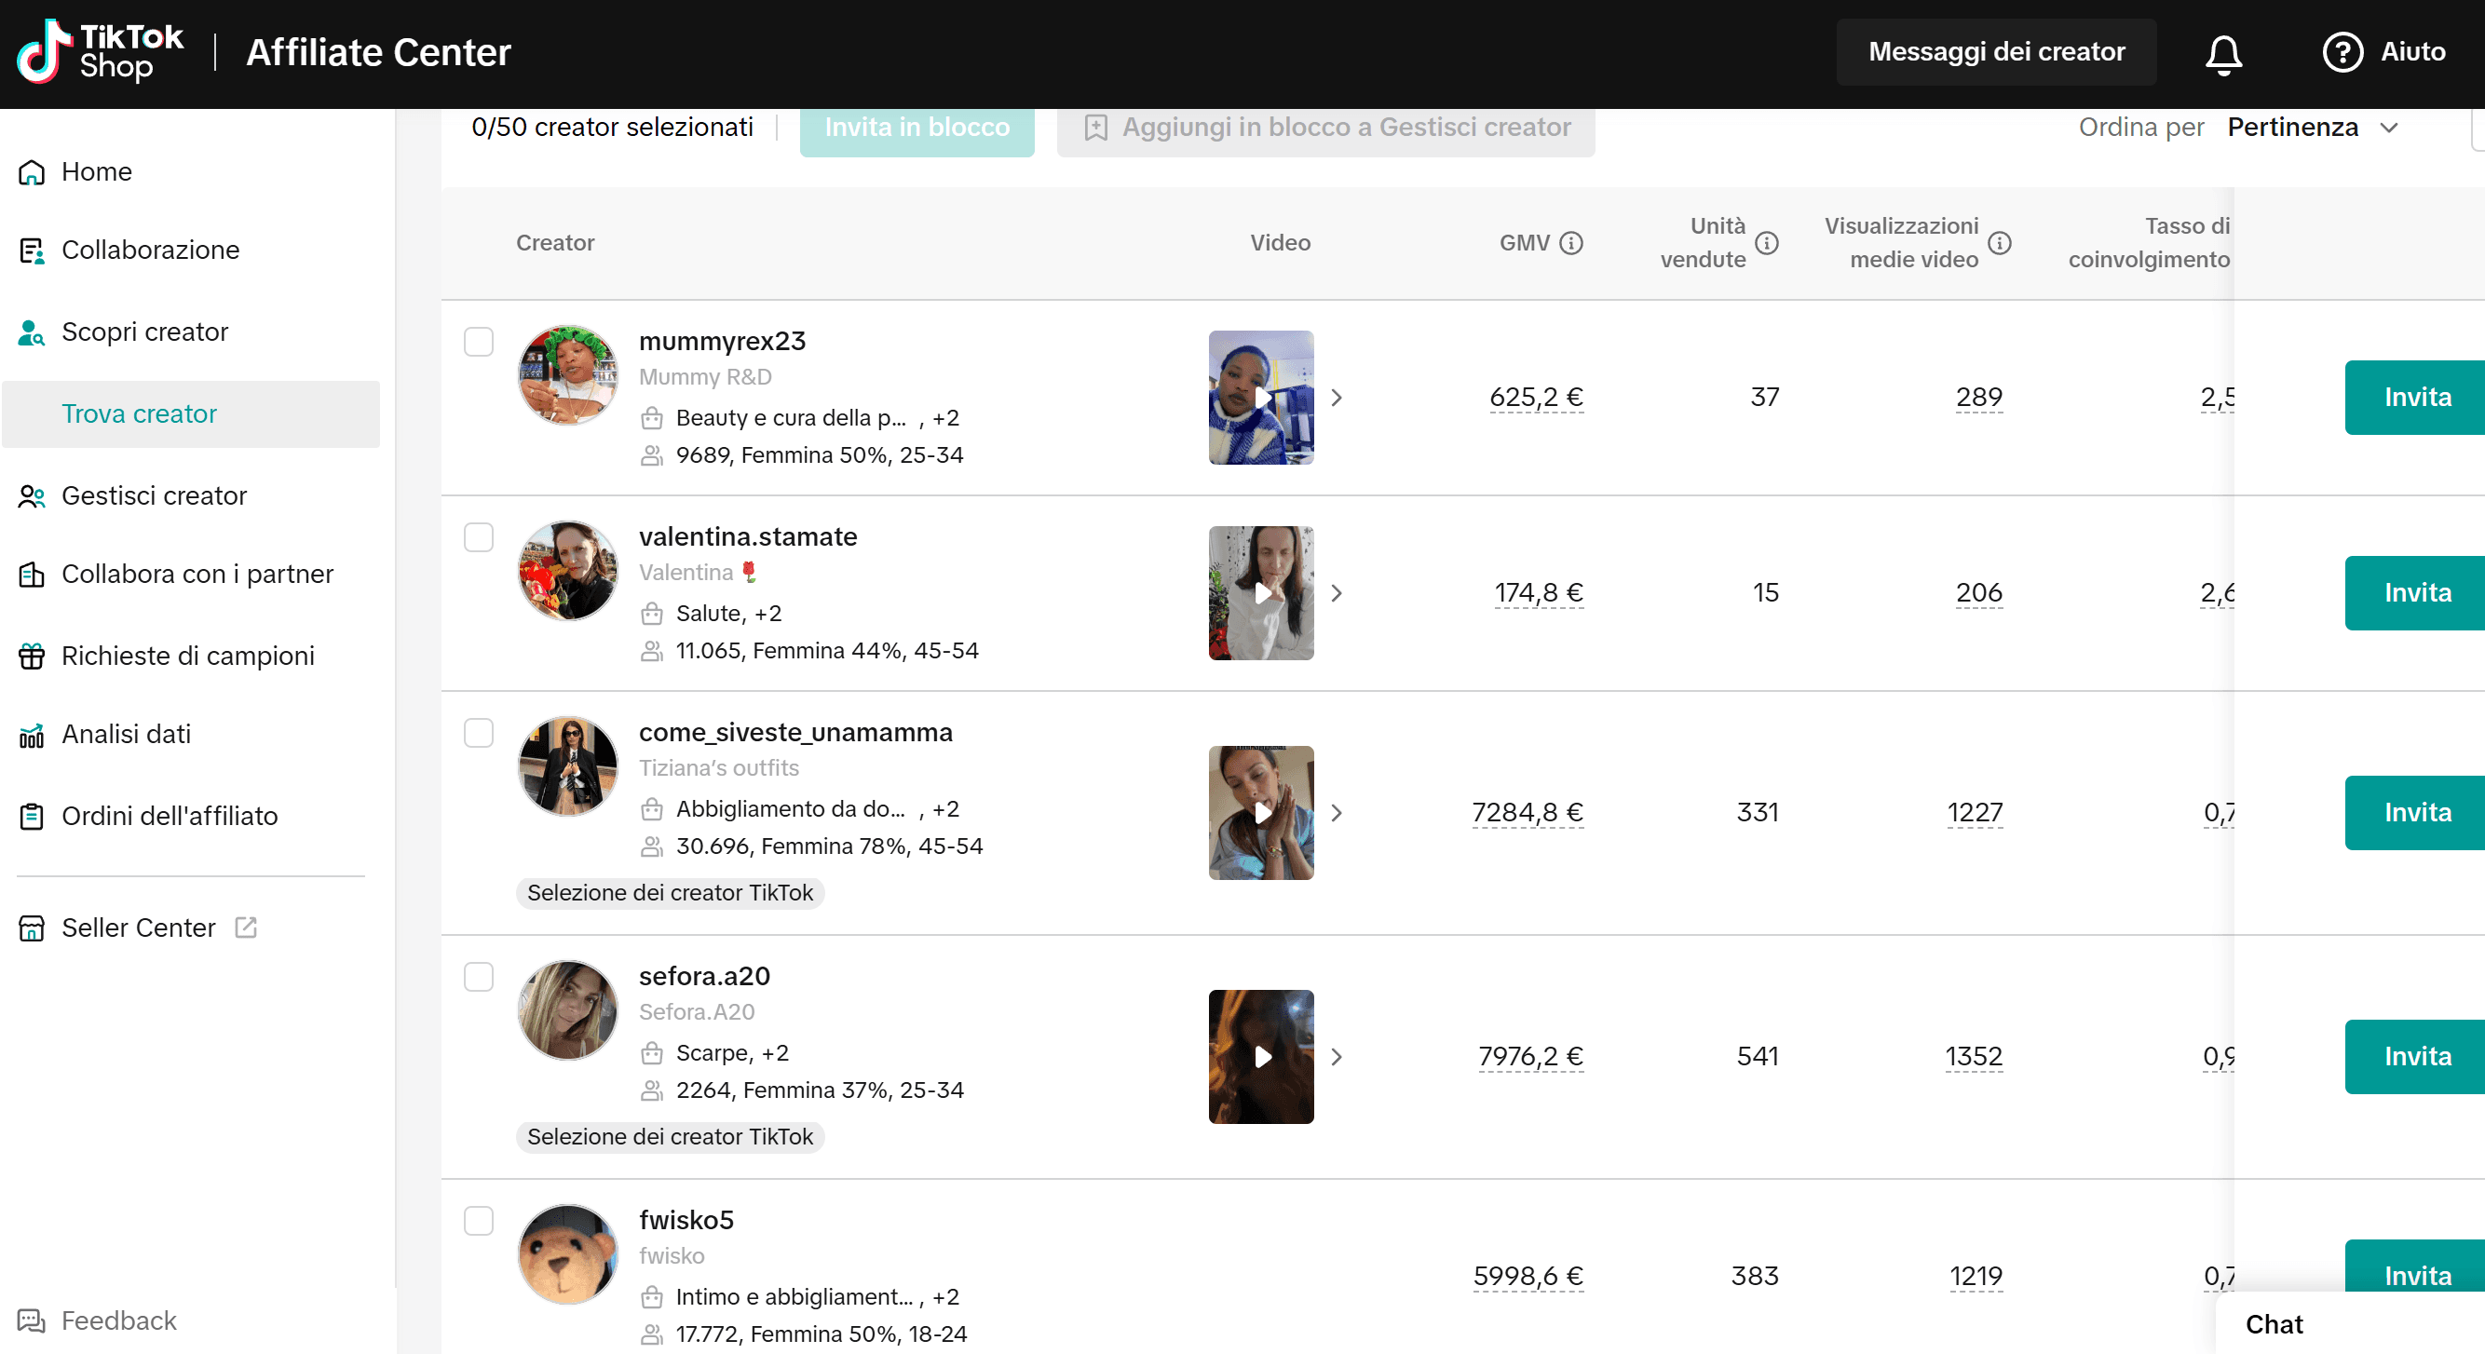Select checkbox for mummyrex23
Image resolution: width=2485 pixels, height=1354 pixels.
(x=479, y=342)
